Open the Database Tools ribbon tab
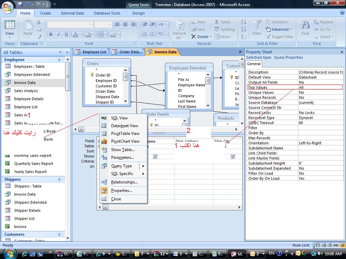346x259 pixels. click(107, 13)
